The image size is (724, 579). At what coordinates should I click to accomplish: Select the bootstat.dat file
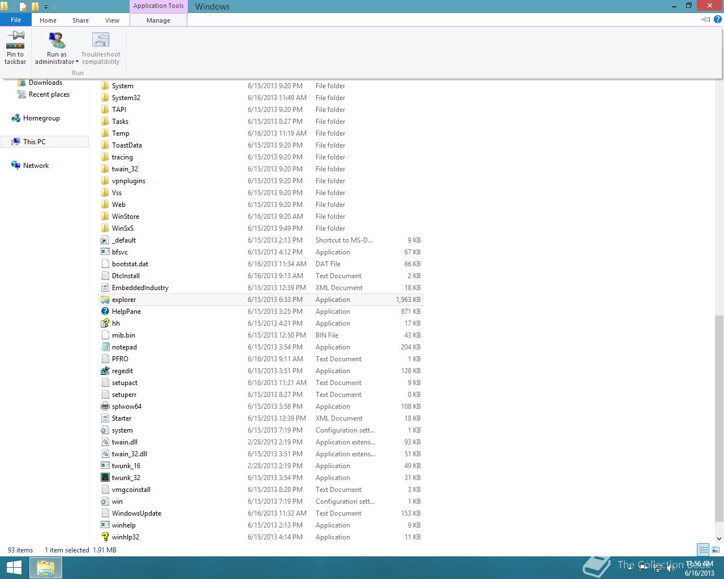click(261, 264)
